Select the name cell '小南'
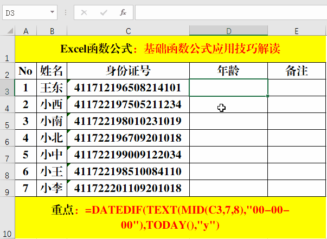The image size is (327, 239). click(x=52, y=121)
